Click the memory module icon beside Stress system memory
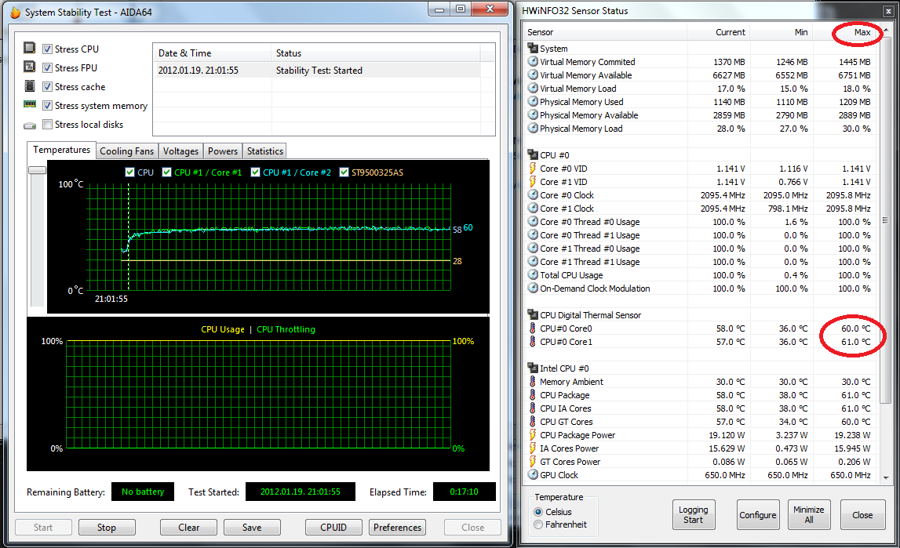 pyautogui.click(x=30, y=105)
